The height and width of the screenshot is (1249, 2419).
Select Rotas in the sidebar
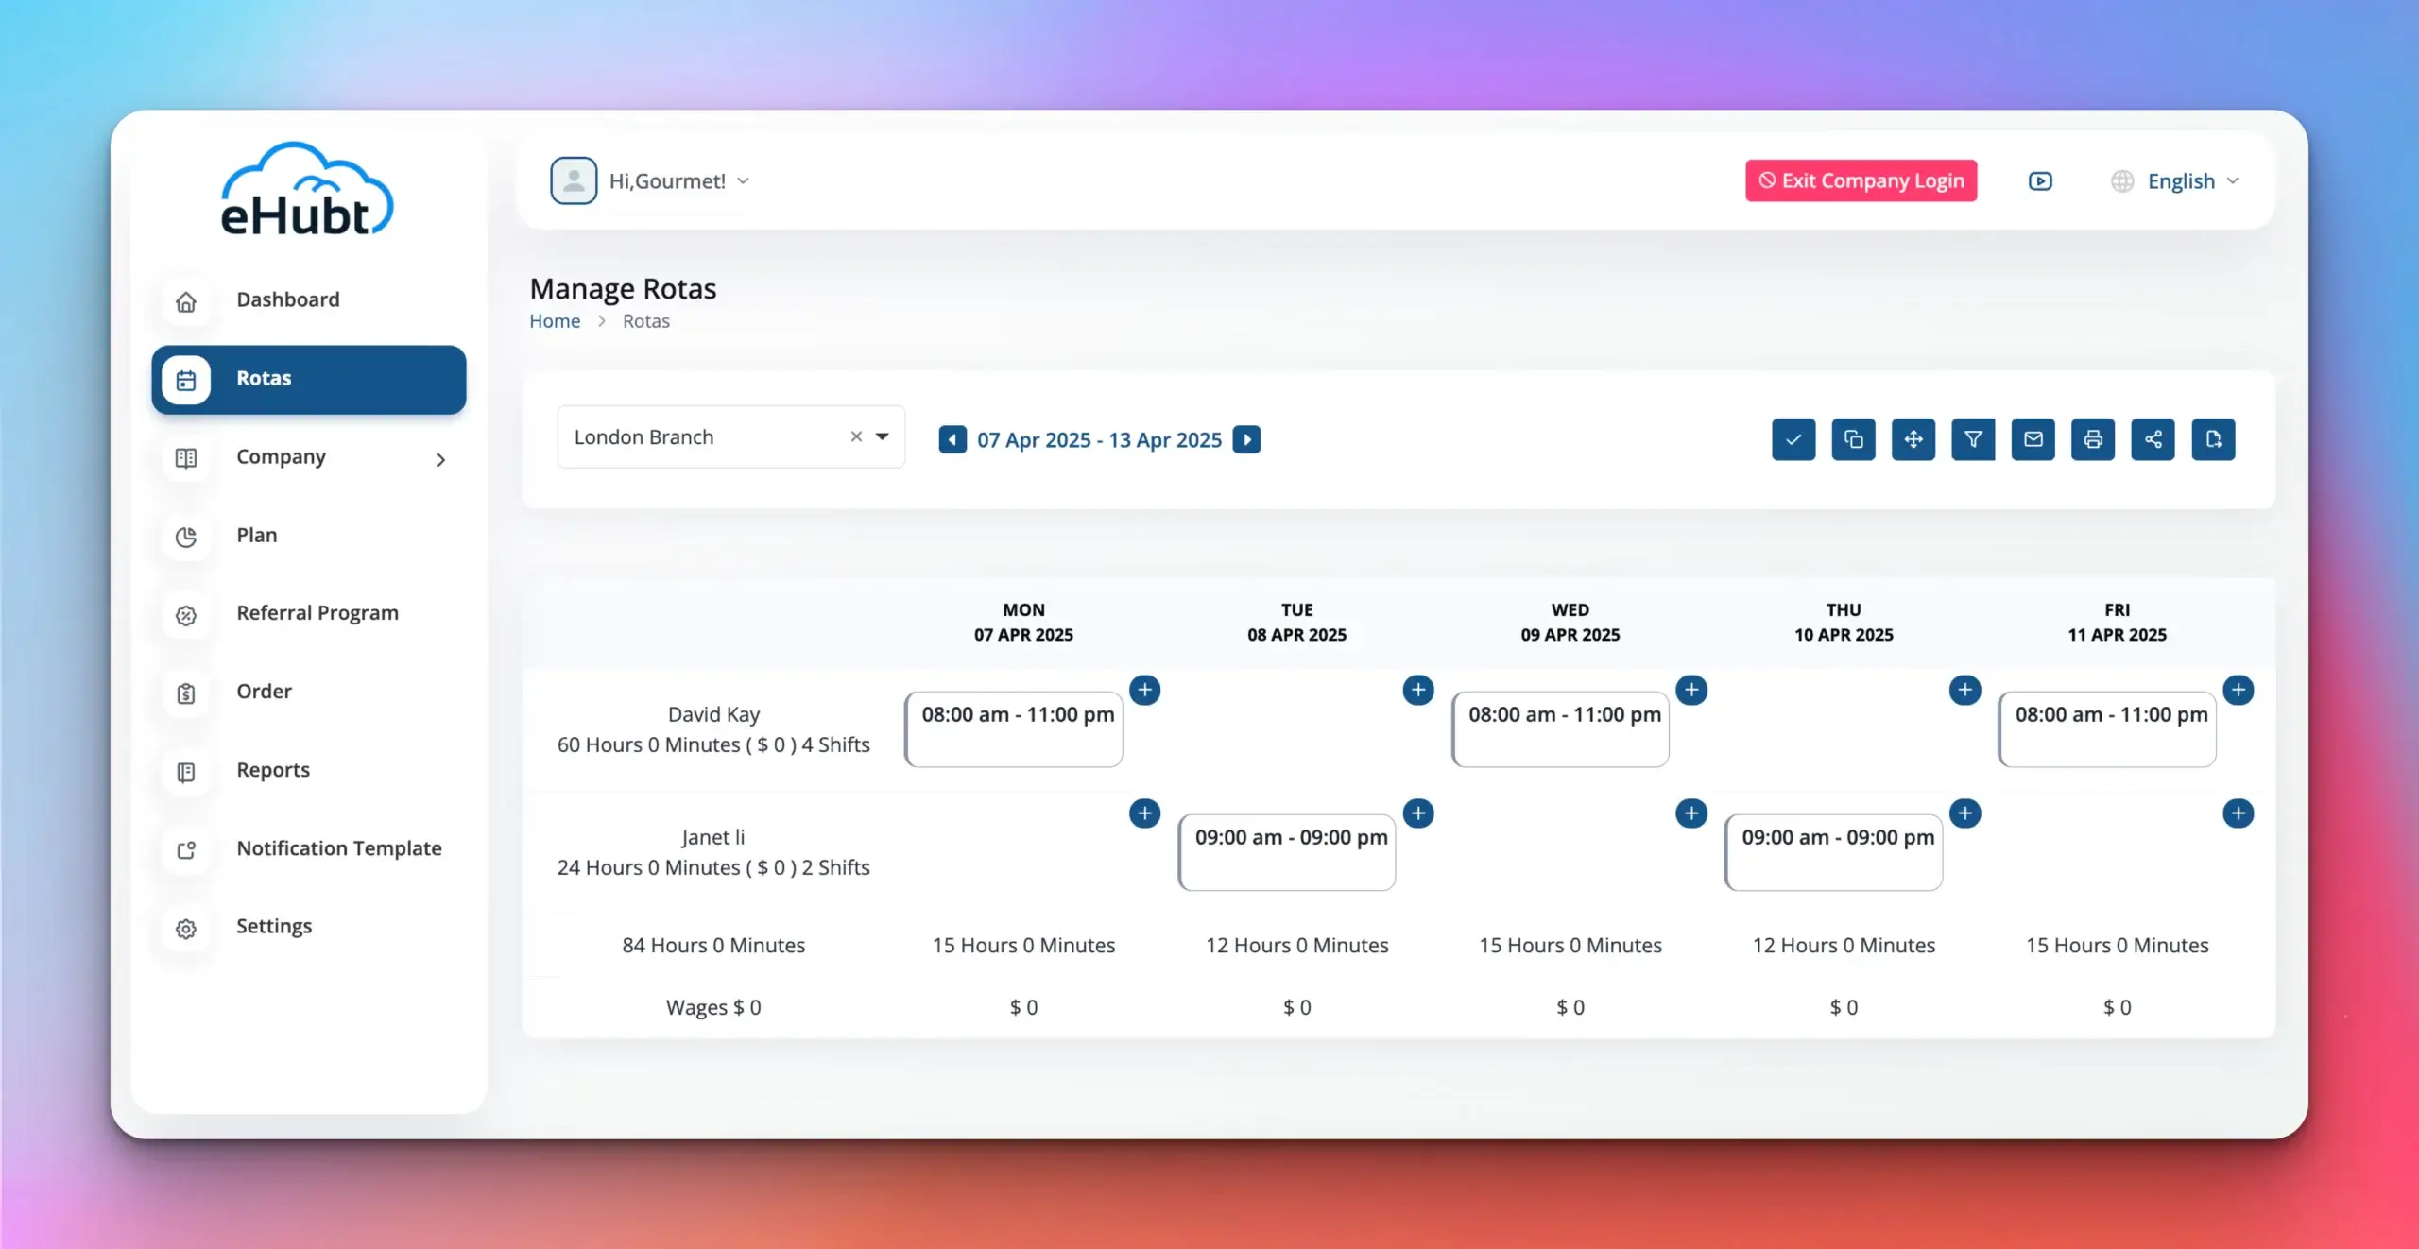click(309, 379)
